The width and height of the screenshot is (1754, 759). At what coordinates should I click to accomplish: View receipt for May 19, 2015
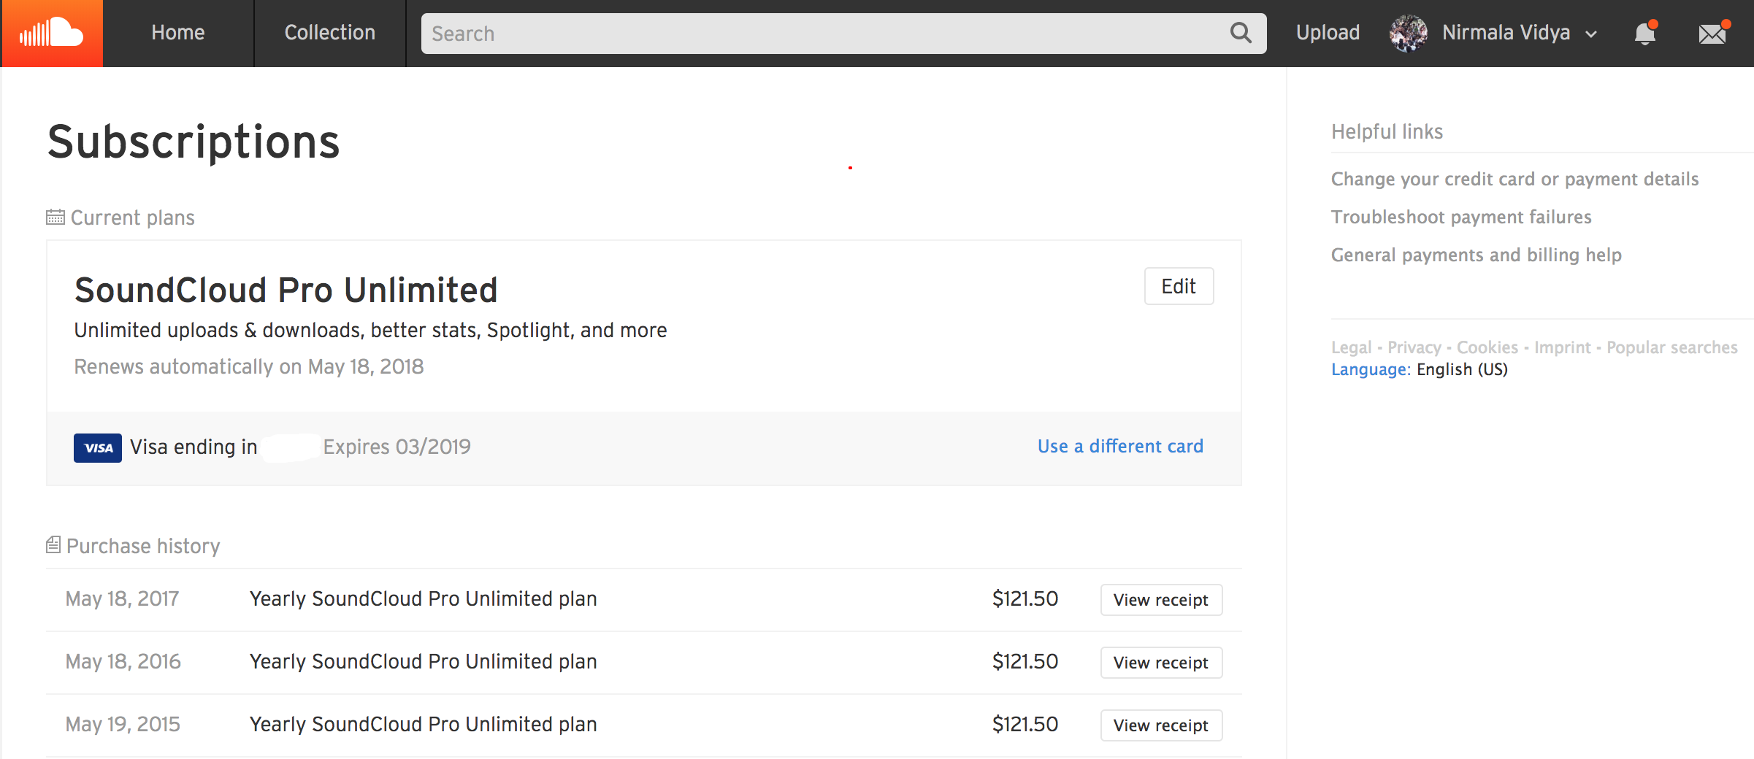pyautogui.click(x=1161, y=725)
